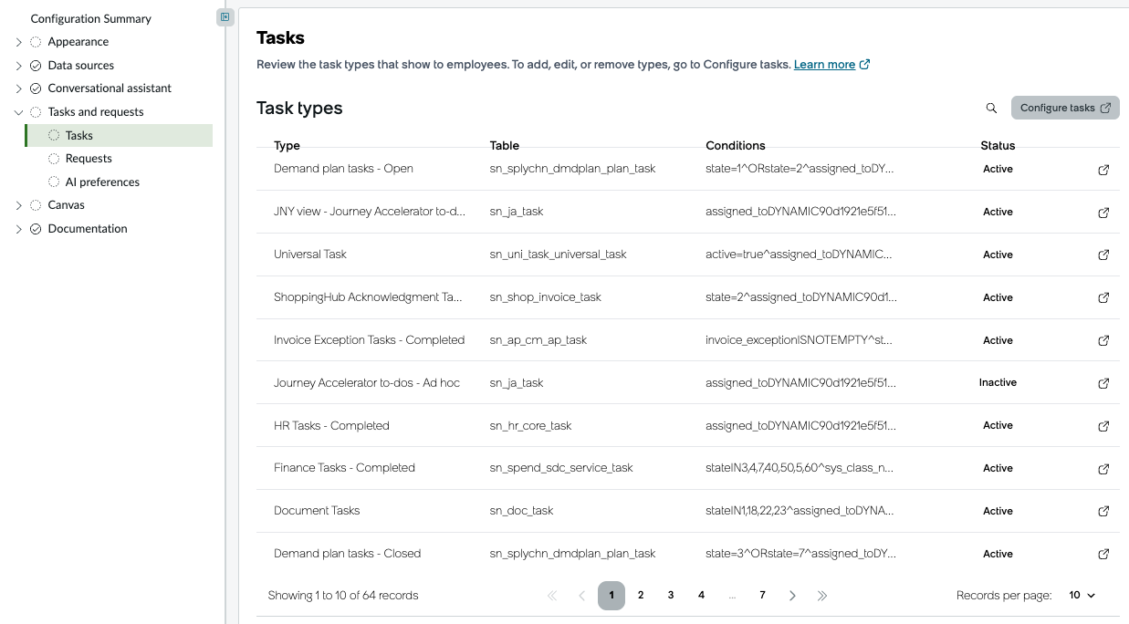Open external link for ShoppingHub Acknowledgment row
This screenshot has height=624, width=1129.
click(x=1103, y=297)
